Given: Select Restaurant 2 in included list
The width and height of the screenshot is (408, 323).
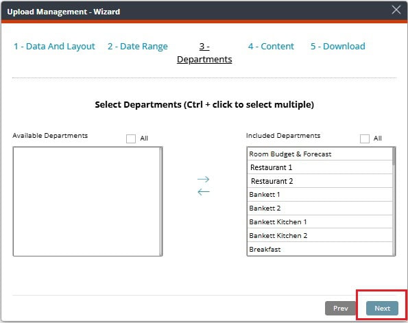Looking at the screenshot, I should click(320, 181).
